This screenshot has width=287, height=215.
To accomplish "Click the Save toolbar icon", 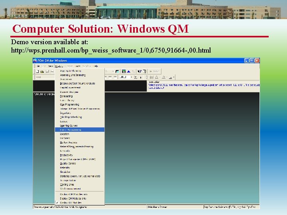I will coord(47,72).
